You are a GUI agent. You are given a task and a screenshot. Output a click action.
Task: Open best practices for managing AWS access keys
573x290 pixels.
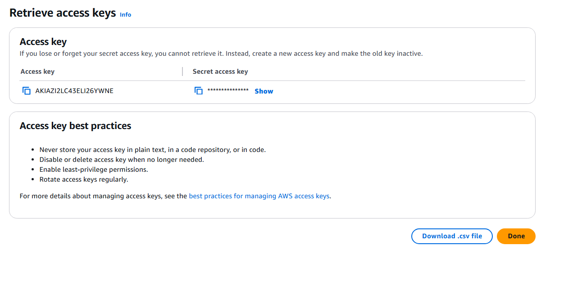pyautogui.click(x=259, y=196)
